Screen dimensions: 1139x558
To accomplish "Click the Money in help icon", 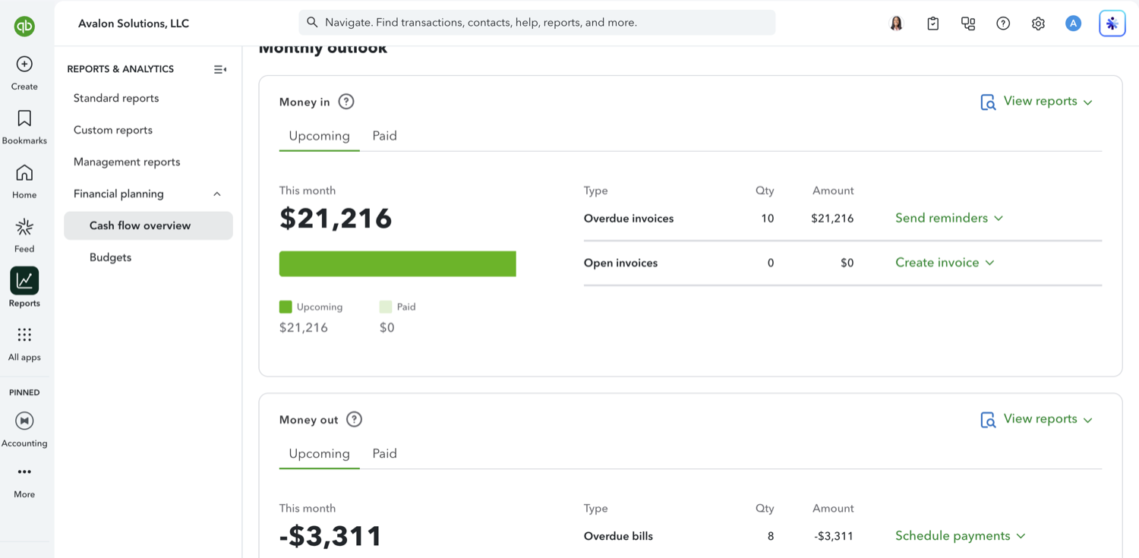I will tap(346, 102).
